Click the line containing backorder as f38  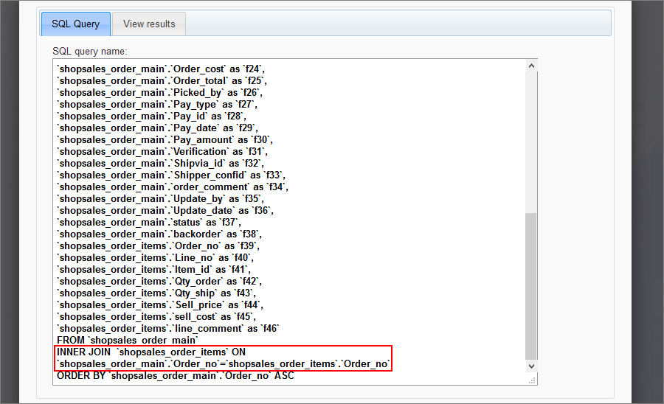159,234
